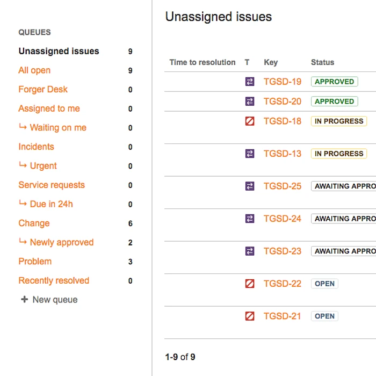The height and width of the screenshot is (376, 376).
Task: Click the OPEN status badge of TGSD-22
Action: (x=324, y=284)
